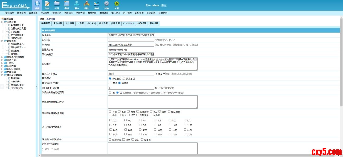The width and height of the screenshot is (343, 157).
Task: Click the 栏目 folder icon
Action: (57, 4)
